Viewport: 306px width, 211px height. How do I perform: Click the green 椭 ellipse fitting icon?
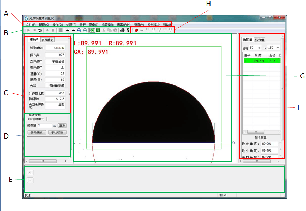92,30
